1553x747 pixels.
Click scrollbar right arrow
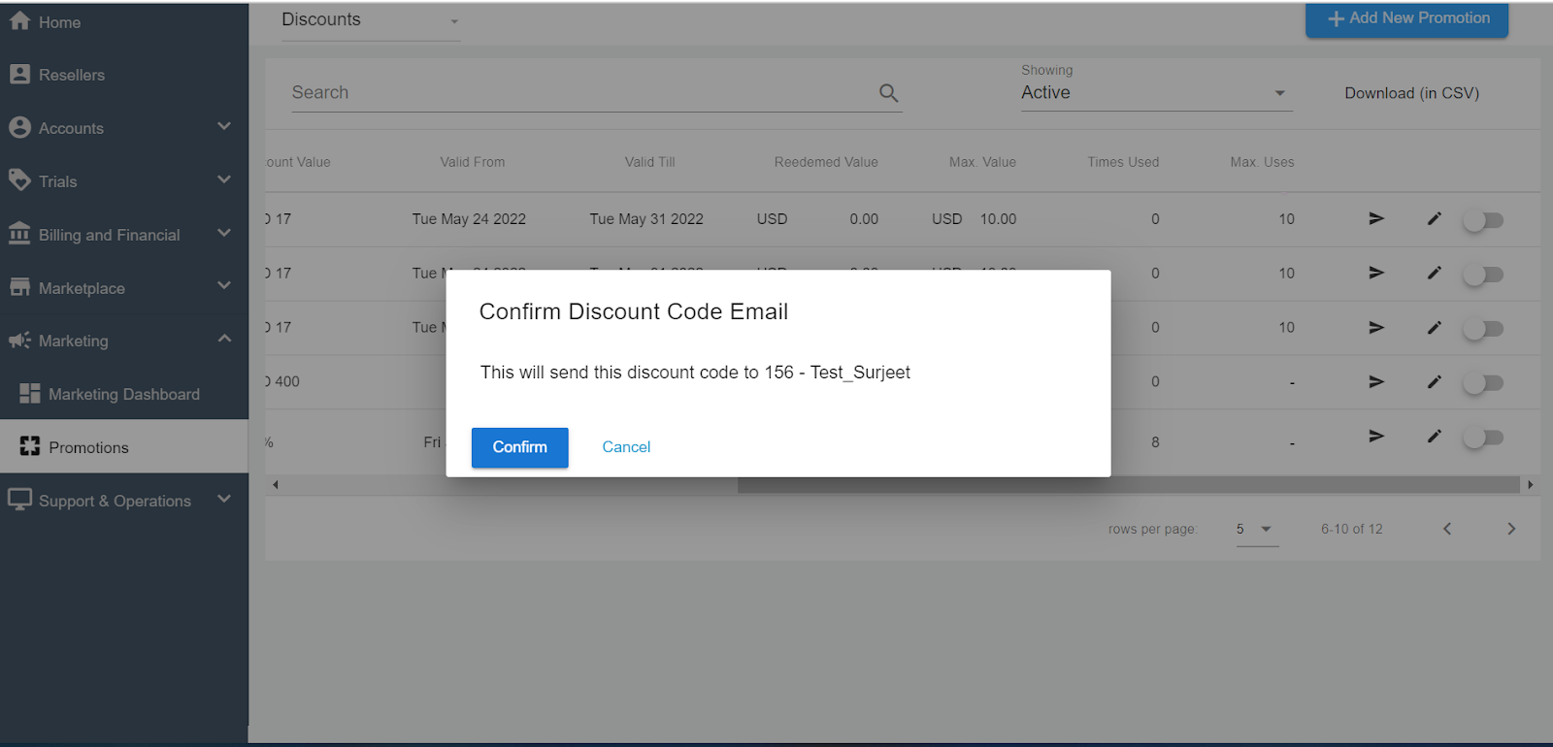1531,484
